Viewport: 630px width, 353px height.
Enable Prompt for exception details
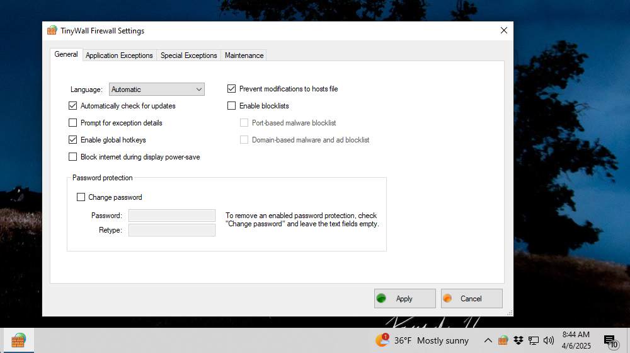pos(72,123)
